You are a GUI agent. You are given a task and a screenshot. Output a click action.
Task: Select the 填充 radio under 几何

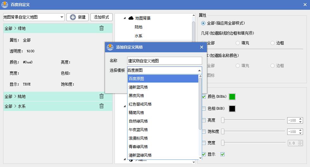[238, 43]
